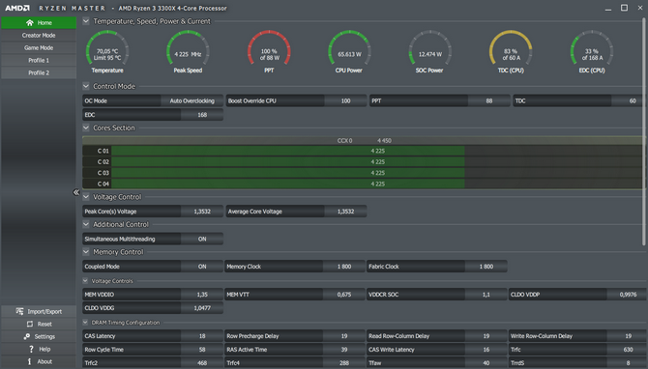Click the Home house icon
This screenshot has height=369, width=648.
point(29,23)
